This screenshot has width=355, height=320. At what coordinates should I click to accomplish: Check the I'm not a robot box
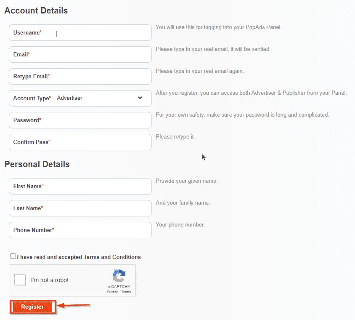[x=20, y=280]
